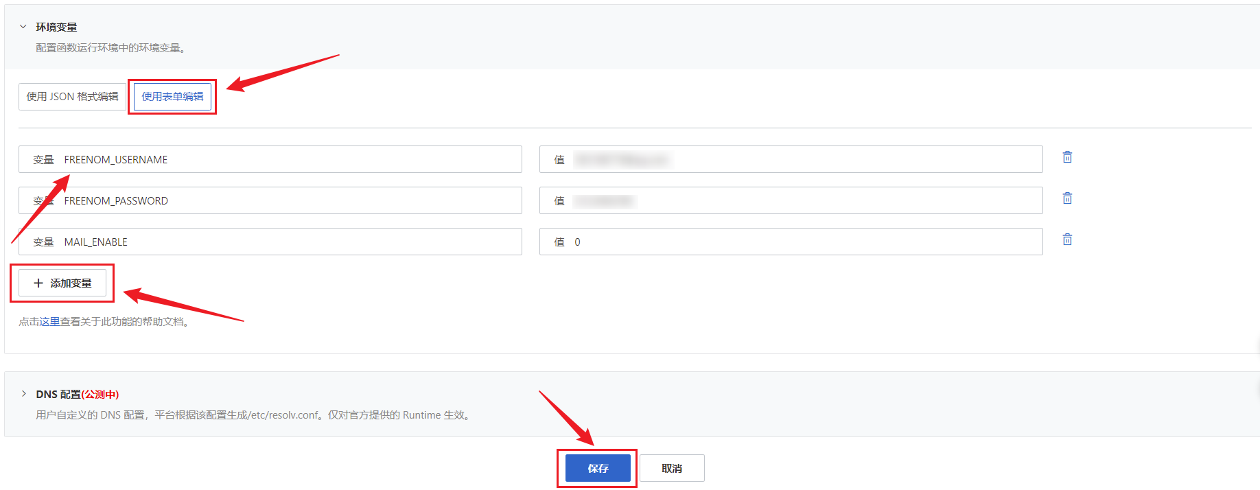Viewport: 1260px width, 490px height.
Task: Click the 环境变量 section heading text
Action: tap(56, 27)
